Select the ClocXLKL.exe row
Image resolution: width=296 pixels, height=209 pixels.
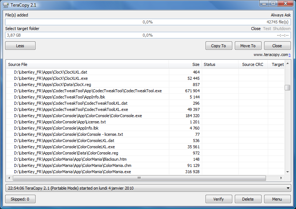tap(145, 78)
